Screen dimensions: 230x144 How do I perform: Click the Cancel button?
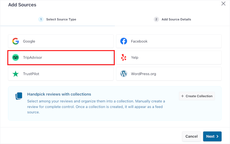point(191,136)
